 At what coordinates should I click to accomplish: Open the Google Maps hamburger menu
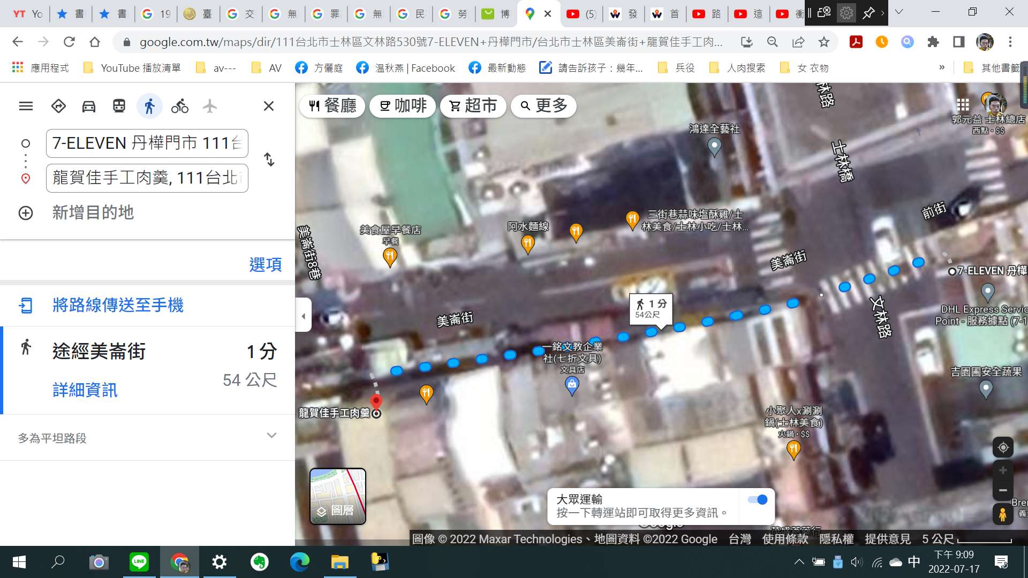coord(26,106)
